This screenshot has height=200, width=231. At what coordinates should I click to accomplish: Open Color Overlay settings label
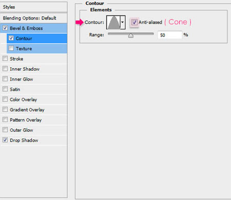tap(23, 99)
